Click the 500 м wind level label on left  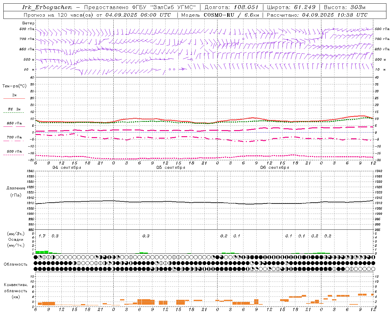click(29, 59)
